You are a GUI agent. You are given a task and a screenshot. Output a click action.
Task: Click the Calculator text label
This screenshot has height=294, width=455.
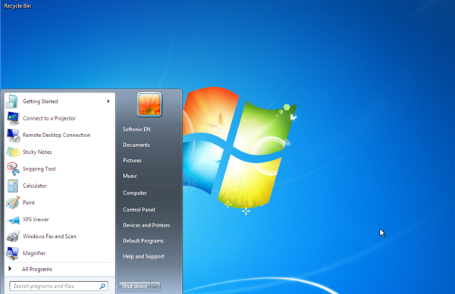click(x=35, y=186)
